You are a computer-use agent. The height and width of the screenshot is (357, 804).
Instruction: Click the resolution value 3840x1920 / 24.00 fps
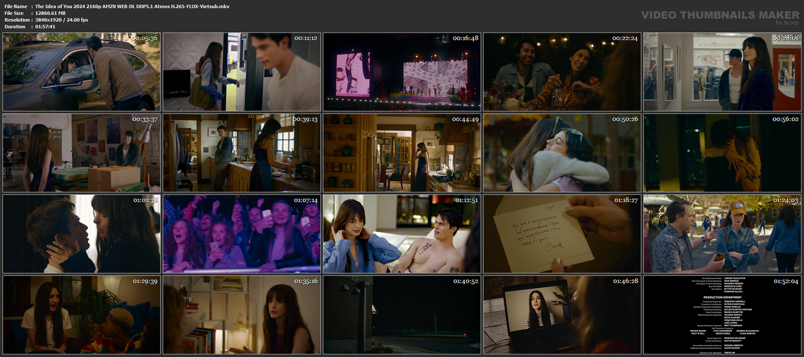(62, 19)
